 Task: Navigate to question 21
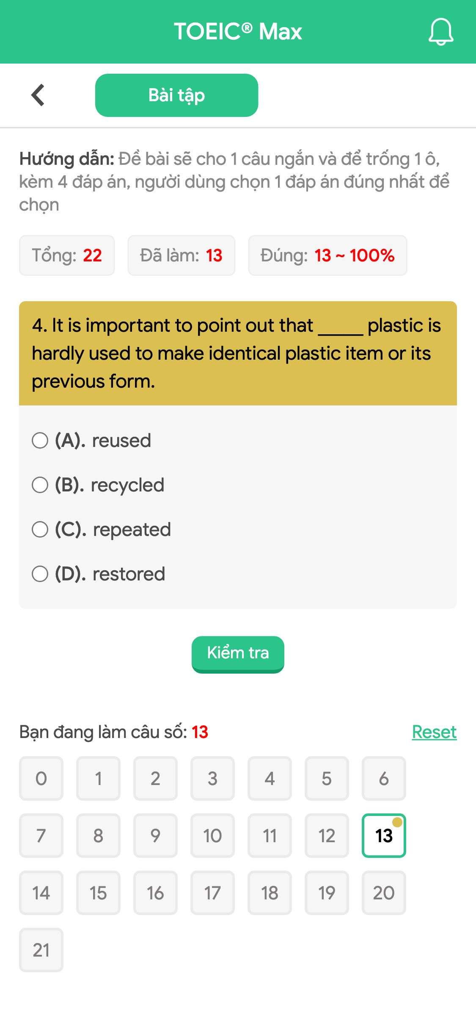point(41,950)
